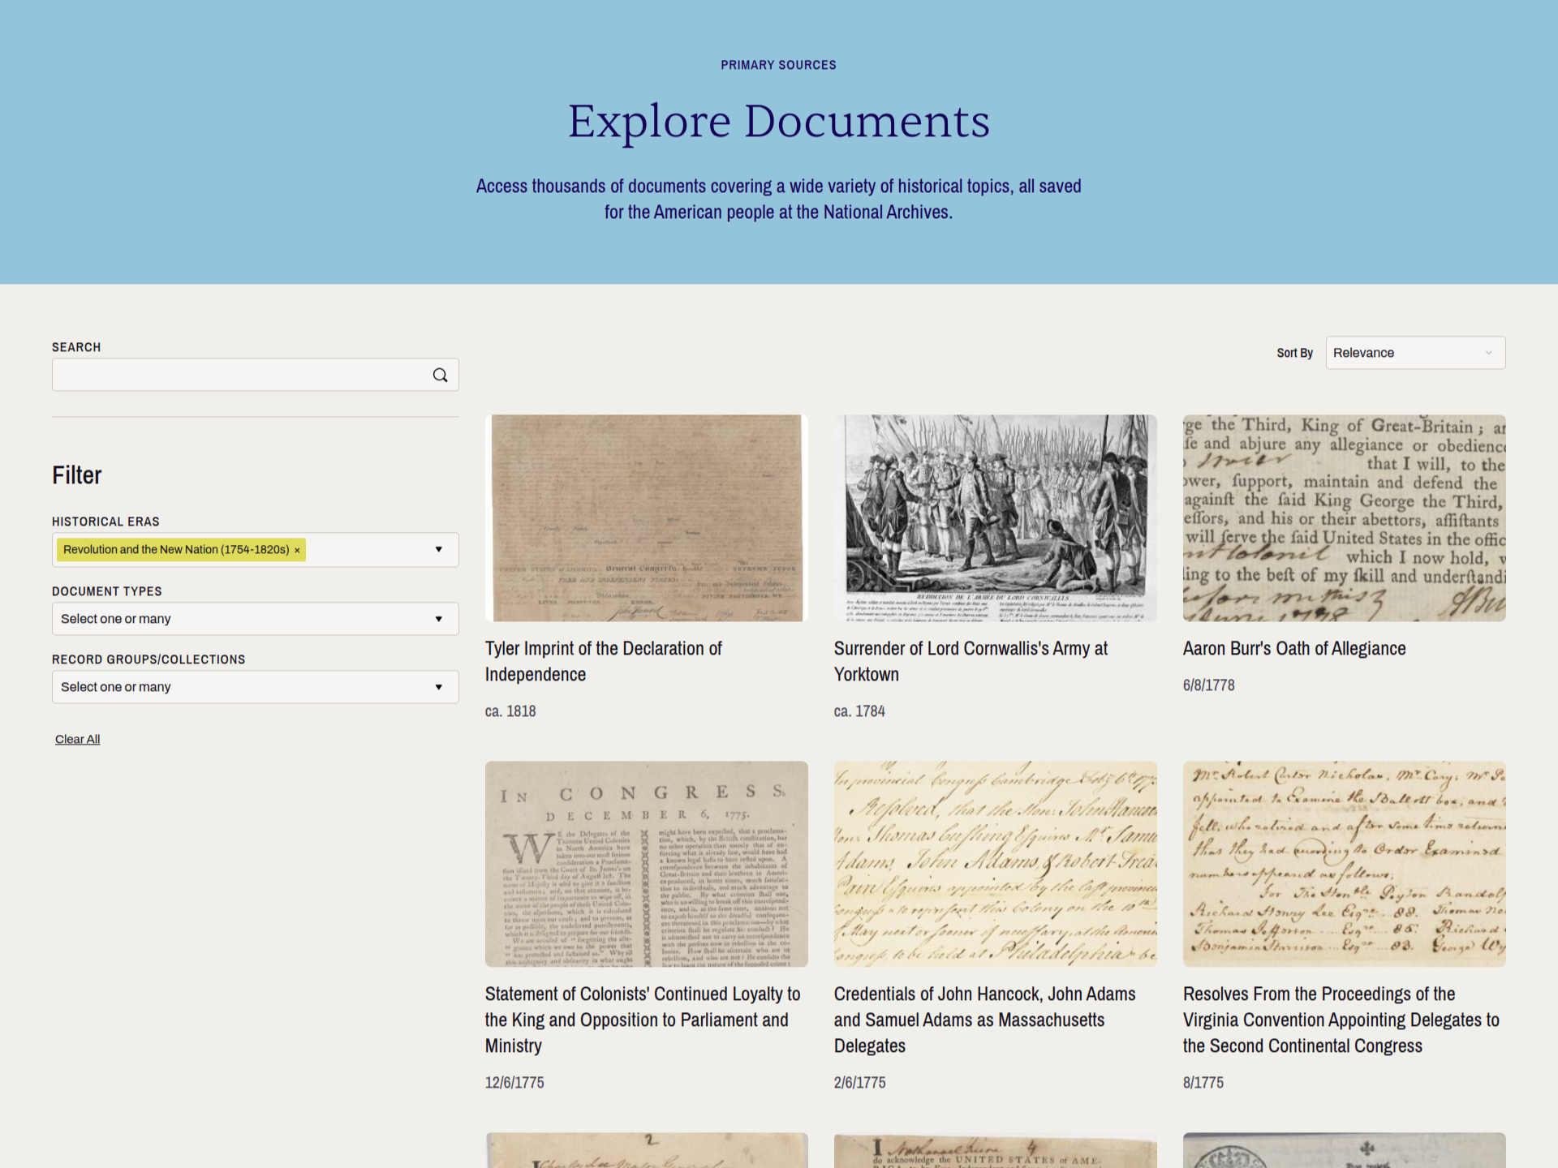Open the Document Types dropdown
This screenshot has width=1558, height=1168.
tap(256, 619)
